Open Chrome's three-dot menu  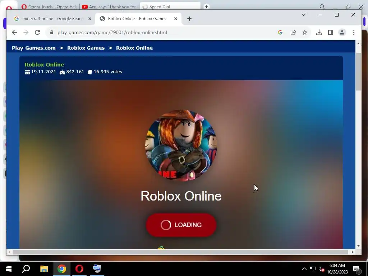354,32
